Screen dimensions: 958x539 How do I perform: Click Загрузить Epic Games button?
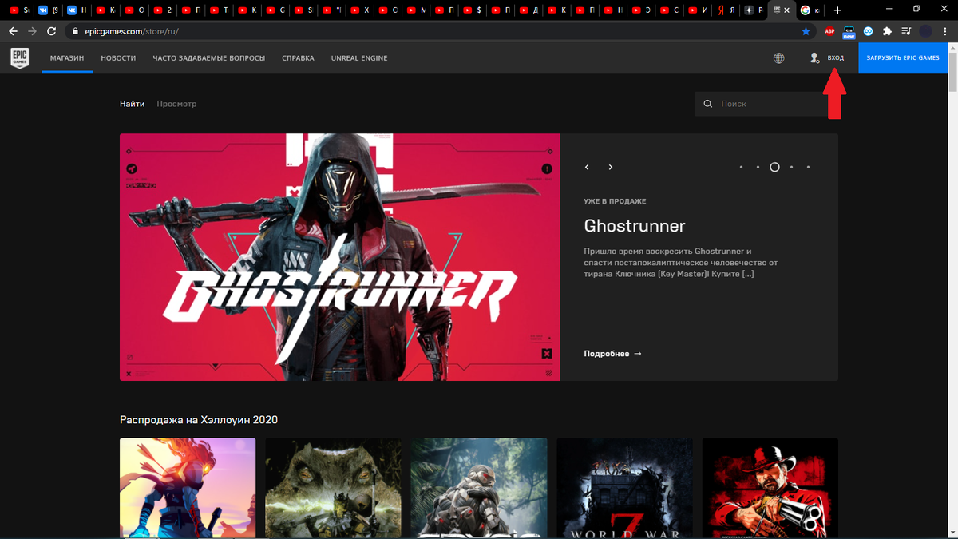(x=903, y=58)
